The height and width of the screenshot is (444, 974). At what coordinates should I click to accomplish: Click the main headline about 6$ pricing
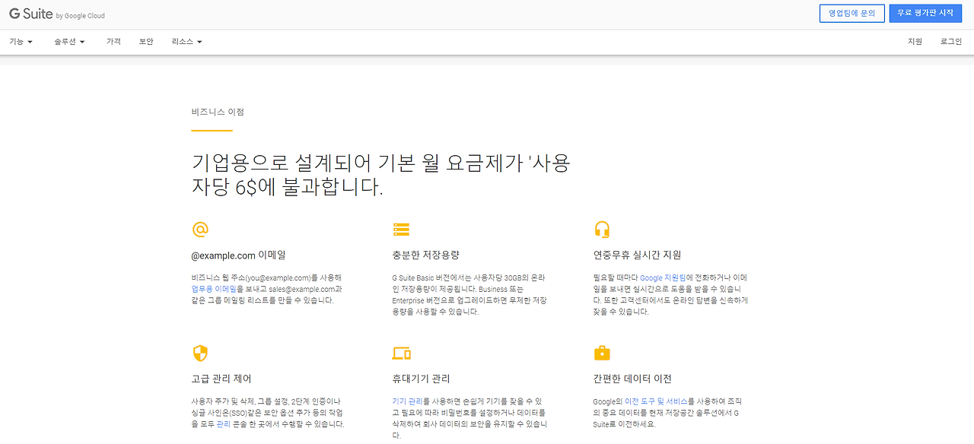(381, 174)
